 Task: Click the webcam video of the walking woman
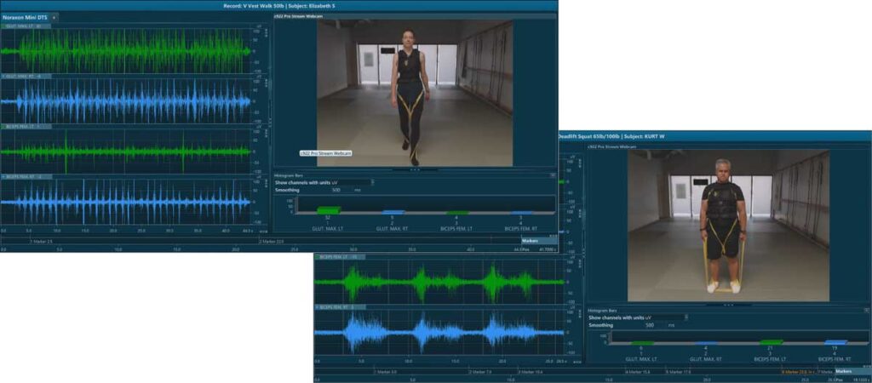(x=415, y=94)
